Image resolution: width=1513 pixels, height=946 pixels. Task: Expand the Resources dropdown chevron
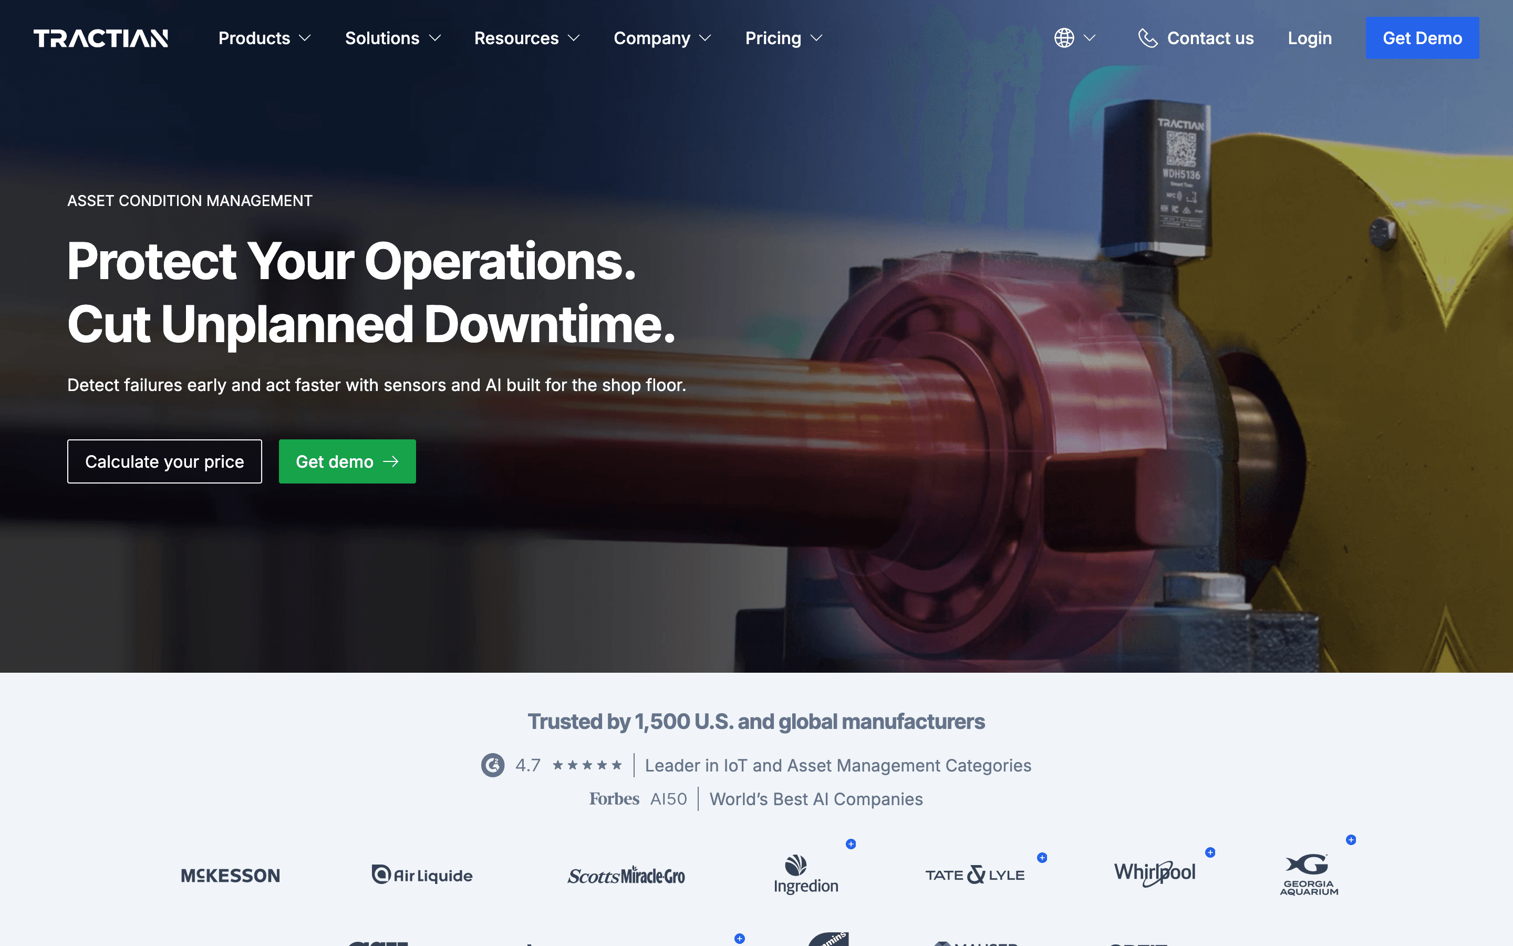click(x=573, y=38)
